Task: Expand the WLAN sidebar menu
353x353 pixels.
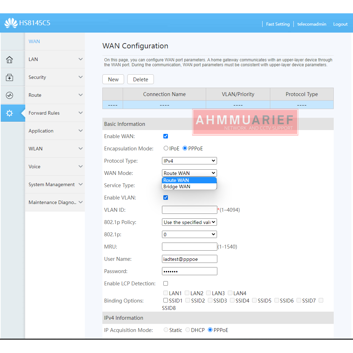Action: pyautogui.click(x=55, y=149)
